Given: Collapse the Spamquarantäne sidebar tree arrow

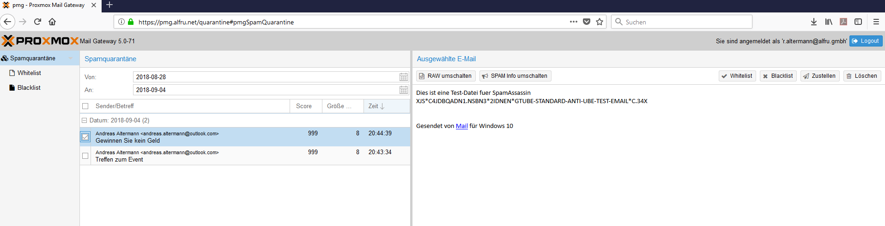Looking at the screenshot, I should [x=71, y=58].
